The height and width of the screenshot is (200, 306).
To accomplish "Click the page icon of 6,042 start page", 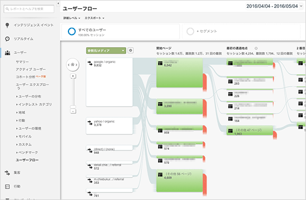I will [x=160, y=63].
